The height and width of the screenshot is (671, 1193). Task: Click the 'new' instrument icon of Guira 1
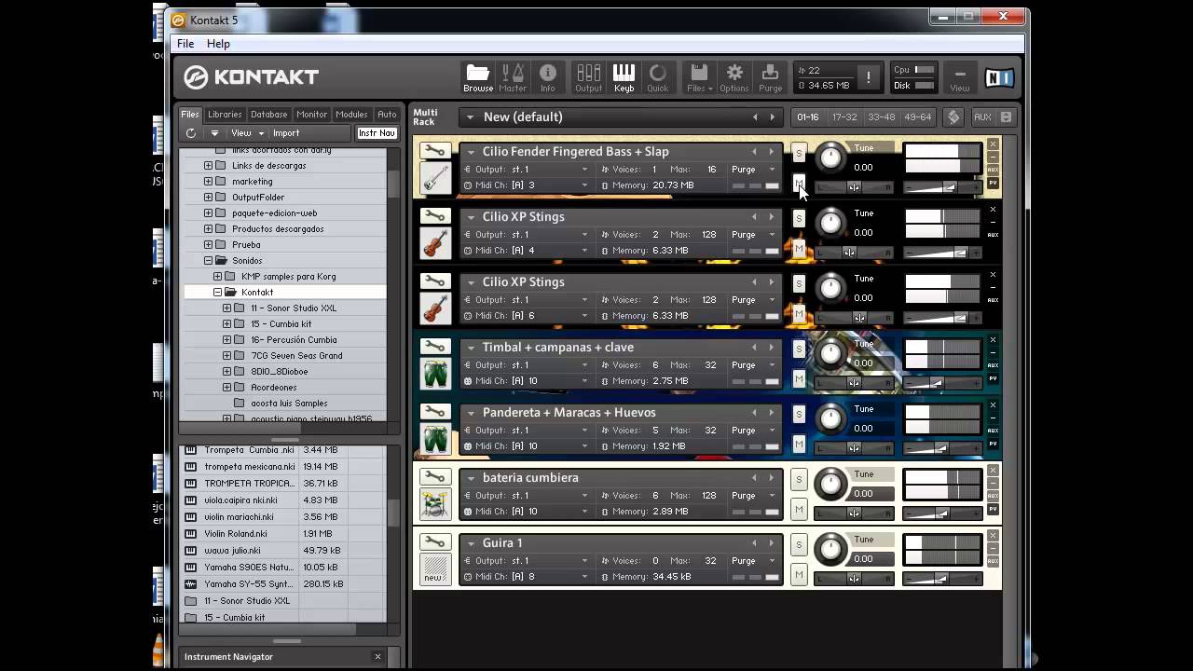[434, 569]
